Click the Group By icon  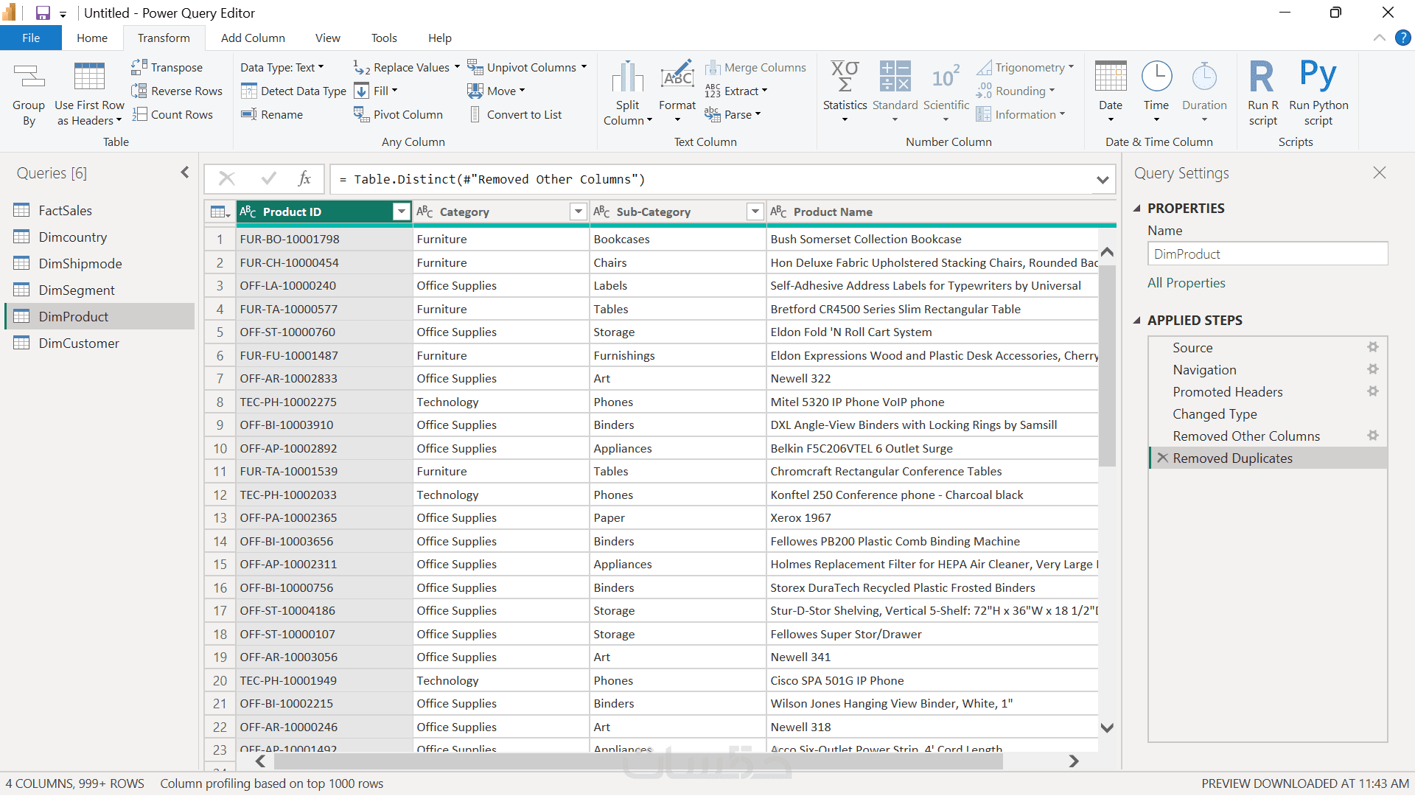pos(29,77)
